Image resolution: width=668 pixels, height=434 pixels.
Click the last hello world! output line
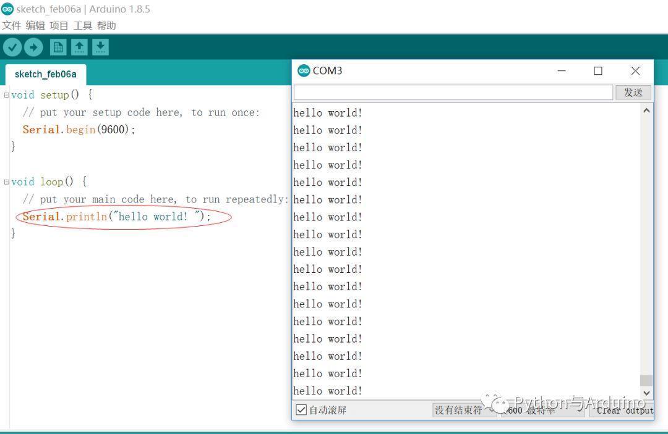tap(328, 391)
